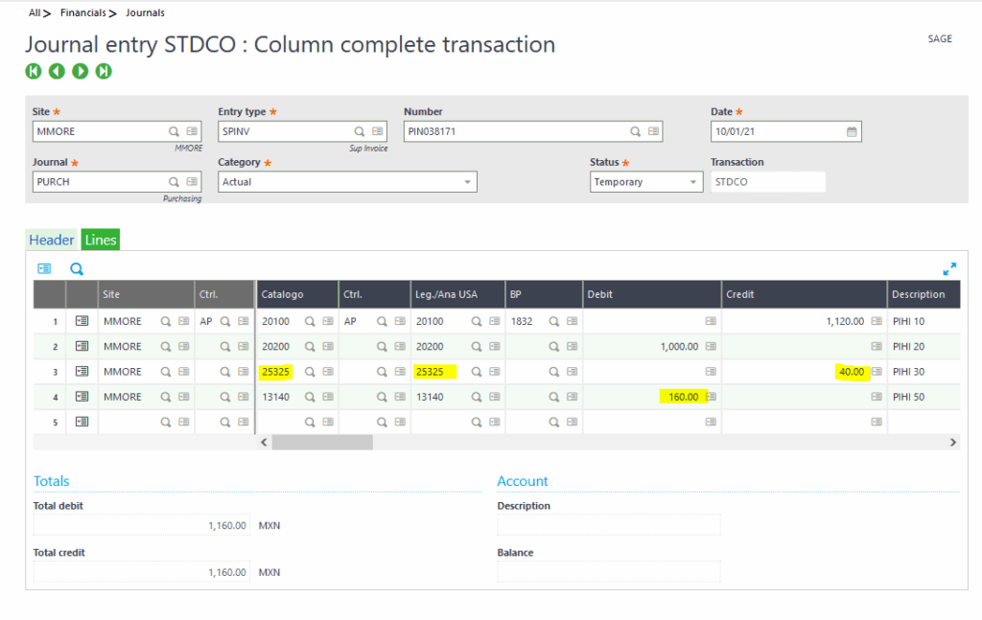Click the Total debit amount field
Screen dimensions: 982x620
pyautogui.click(x=142, y=525)
